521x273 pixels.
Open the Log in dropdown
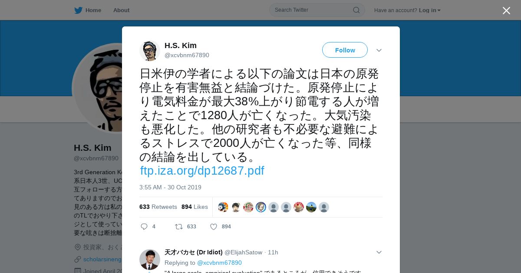pyautogui.click(x=429, y=10)
